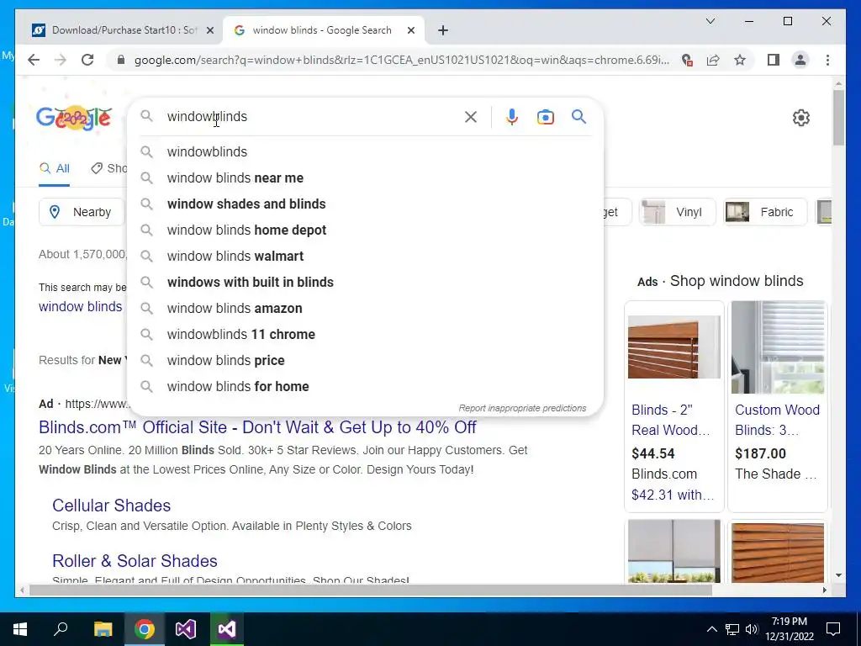
Task: Select the All results tab
Action: [x=55, y=168]
